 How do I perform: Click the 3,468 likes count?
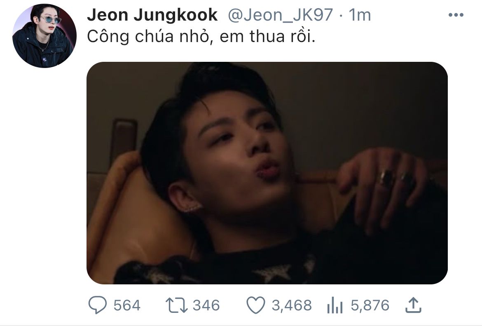[x=292, y=305]
